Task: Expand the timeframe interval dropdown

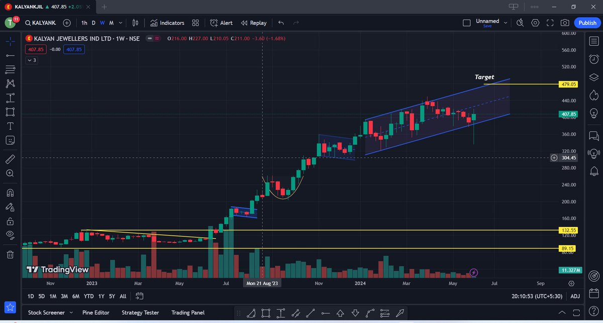Action: 121,23
